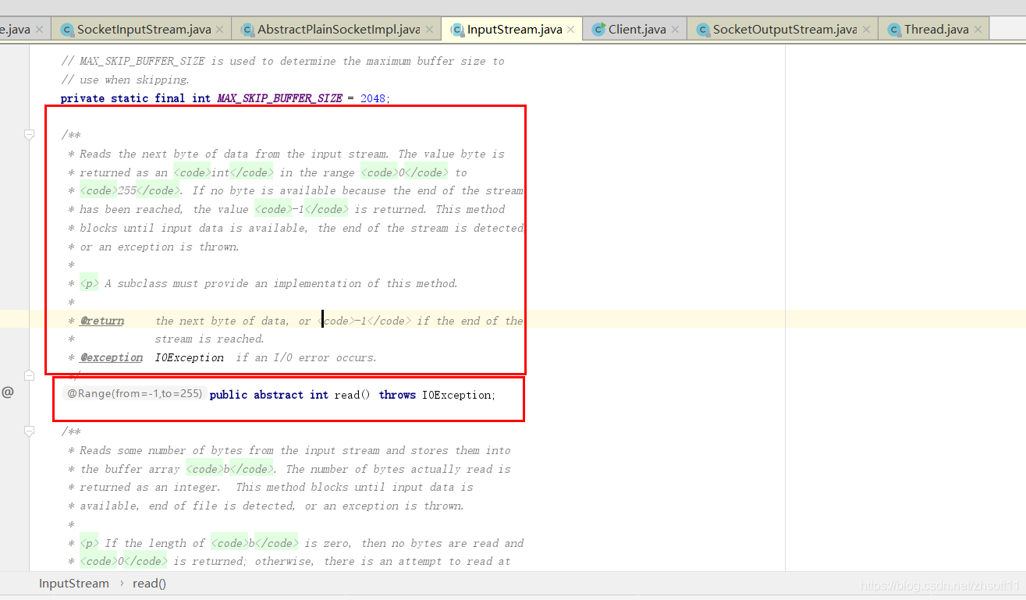Close the SocketInputStream.java tab
Image resolution: width=1026 pixels, height=600 pixels.
219,30
